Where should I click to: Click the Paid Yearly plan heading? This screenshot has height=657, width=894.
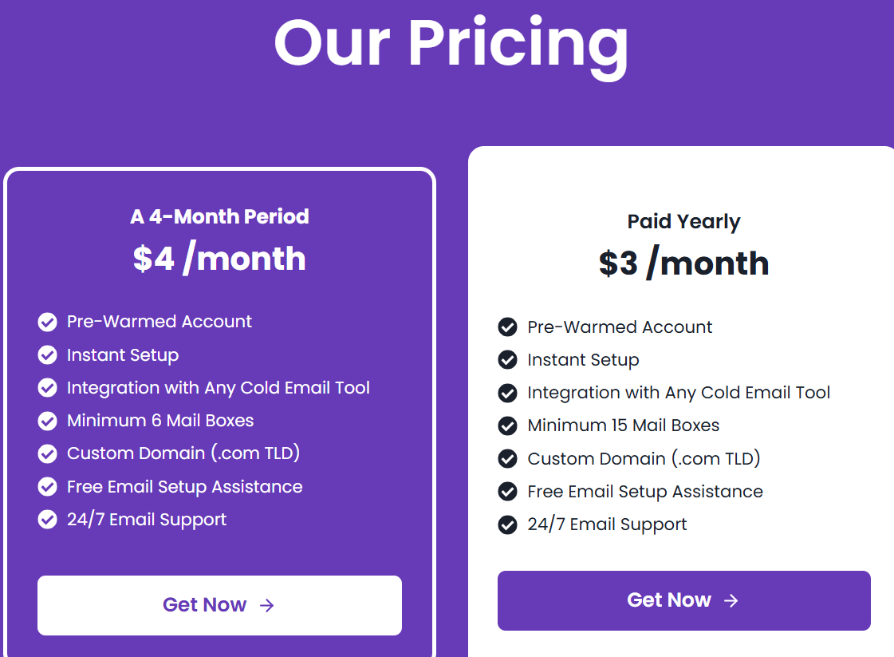tap(683, 221)
